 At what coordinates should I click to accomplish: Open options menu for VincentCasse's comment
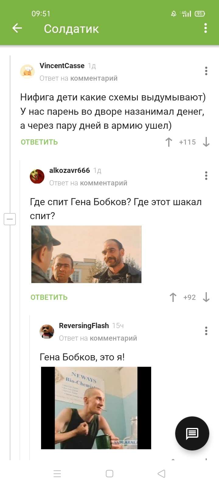[206, 71]
